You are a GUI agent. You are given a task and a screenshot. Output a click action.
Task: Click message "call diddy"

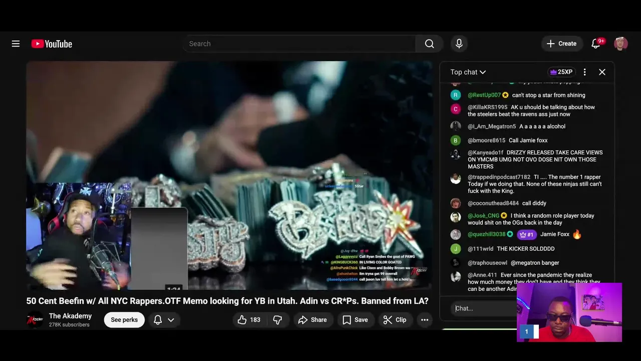pos(534,204)
